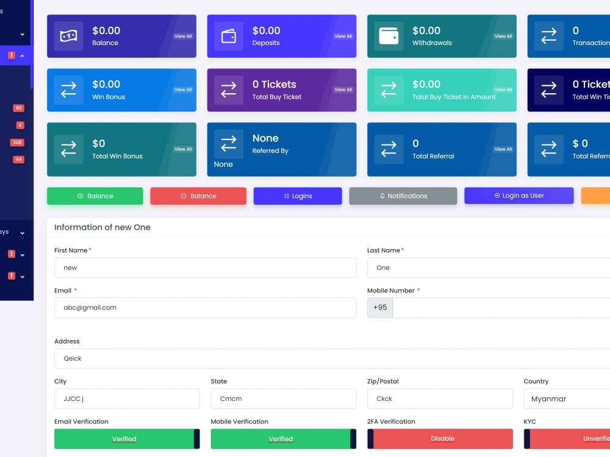Click the Address field with 'Qeick'
This screenshot has height=457, width=610.
click(332, 358)
